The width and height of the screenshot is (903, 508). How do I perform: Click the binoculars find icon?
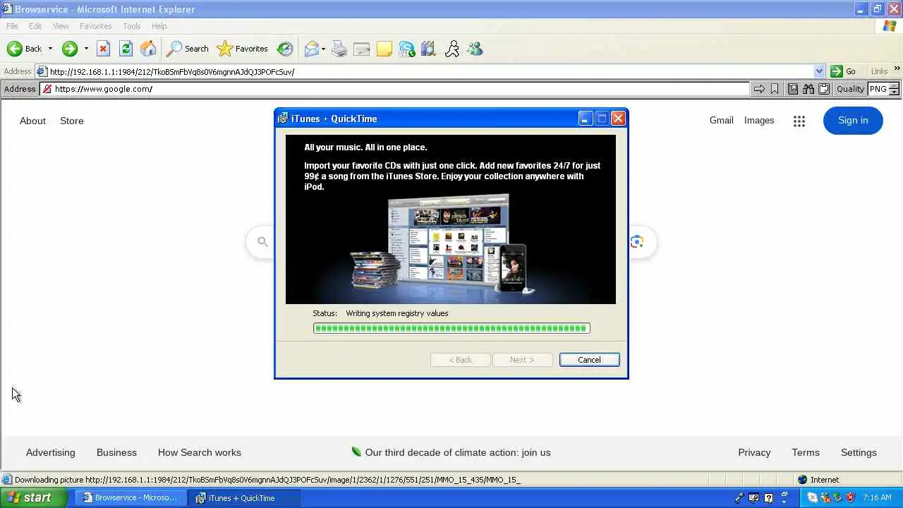pos(808,89)
